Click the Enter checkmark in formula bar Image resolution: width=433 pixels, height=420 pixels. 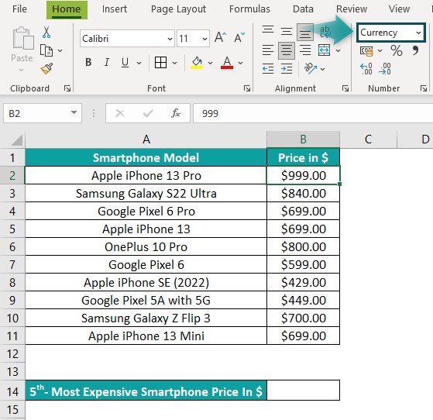tap(148, 113)
